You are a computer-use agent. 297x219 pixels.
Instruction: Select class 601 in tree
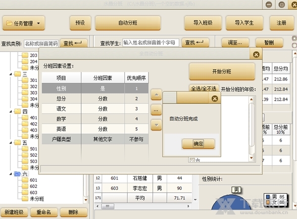[34, 180]
